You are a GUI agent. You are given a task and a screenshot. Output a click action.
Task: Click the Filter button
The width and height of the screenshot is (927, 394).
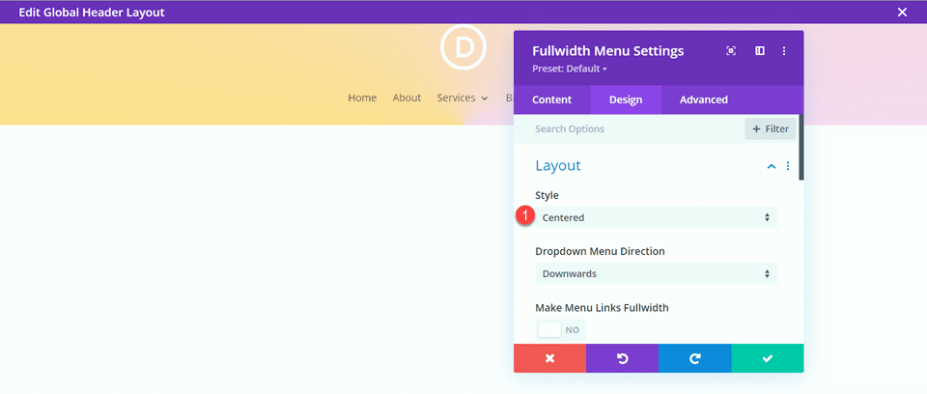pos(771,129)
